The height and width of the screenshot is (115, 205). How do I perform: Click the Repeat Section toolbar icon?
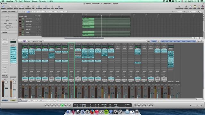point(46,6)
